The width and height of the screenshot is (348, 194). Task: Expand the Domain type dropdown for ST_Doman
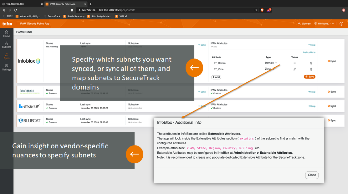271,63
